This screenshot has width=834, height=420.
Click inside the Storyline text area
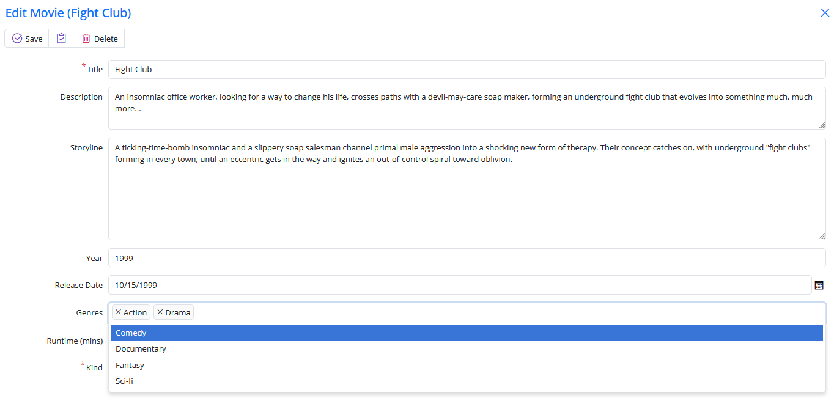tap(467, 196)
